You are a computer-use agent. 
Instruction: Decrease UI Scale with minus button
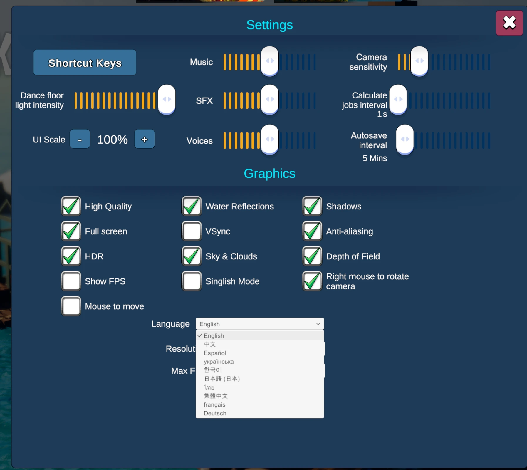pyautogui.click(x=80, y=139)
